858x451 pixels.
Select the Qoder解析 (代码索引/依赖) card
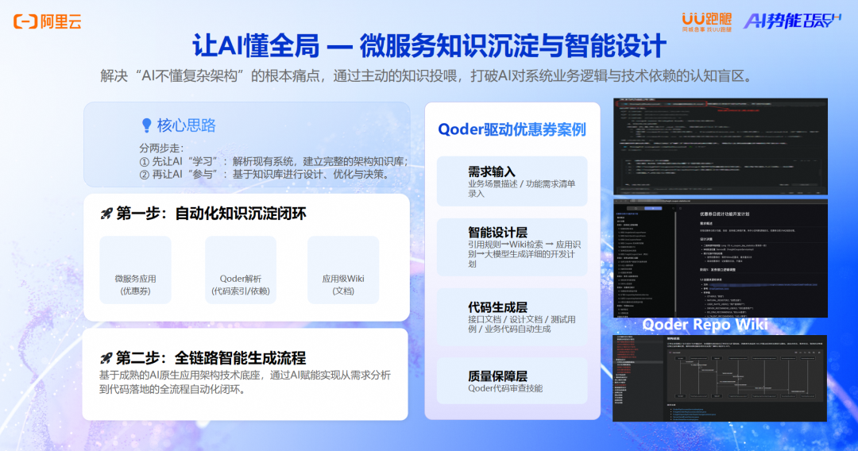click(240, 270)
